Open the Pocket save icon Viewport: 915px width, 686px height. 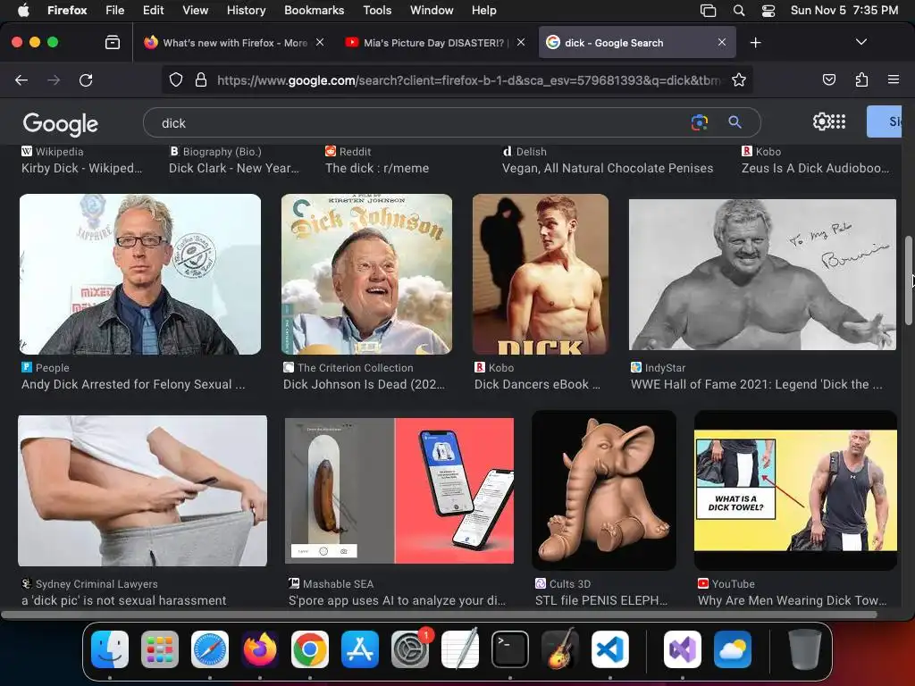coord(829,79)
